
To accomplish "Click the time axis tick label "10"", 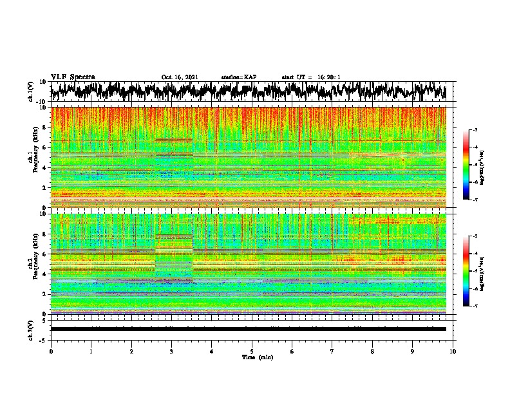I will [x=453, y=352].
